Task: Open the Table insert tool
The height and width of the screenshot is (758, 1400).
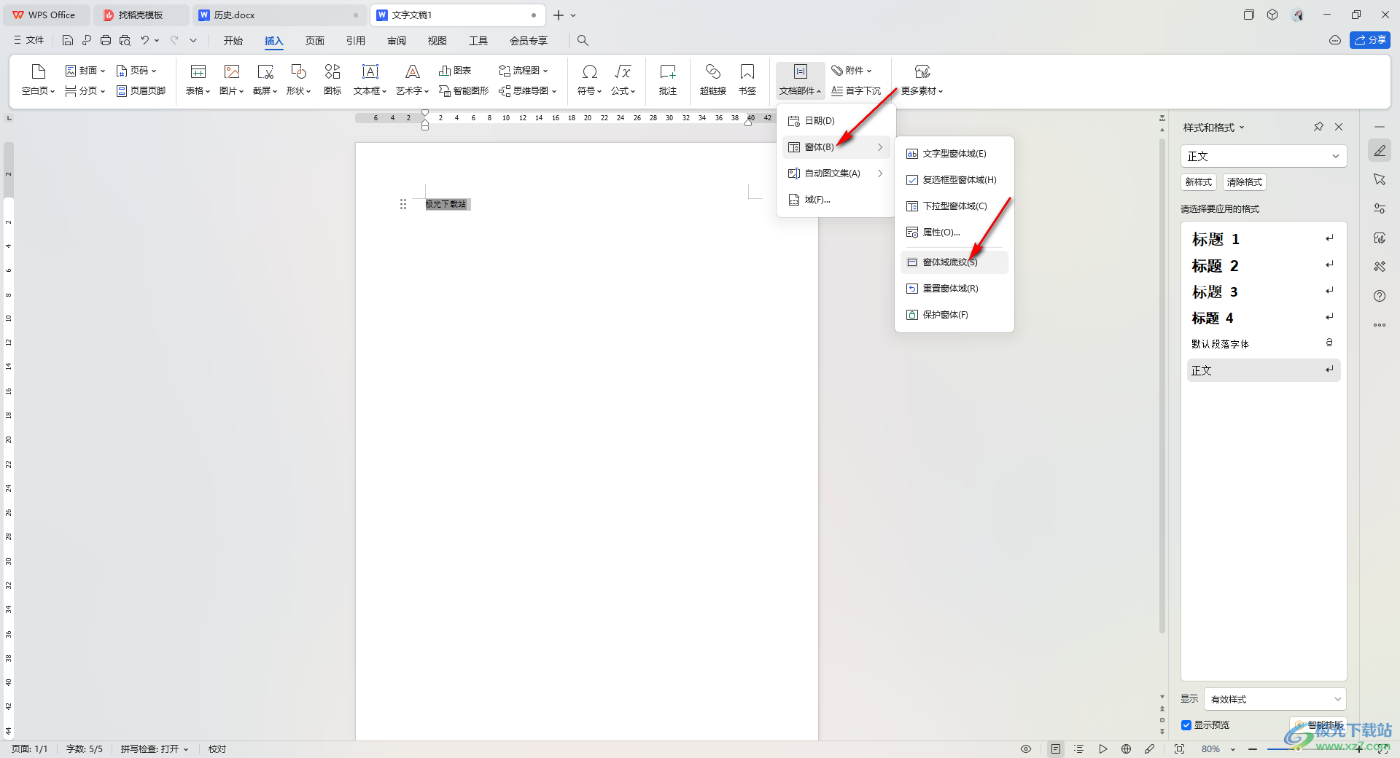Action: 198,79
